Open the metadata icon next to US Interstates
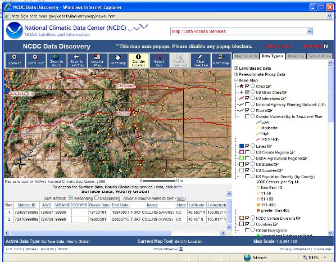The height and width of the screenshot is (262, 336). 284,98
